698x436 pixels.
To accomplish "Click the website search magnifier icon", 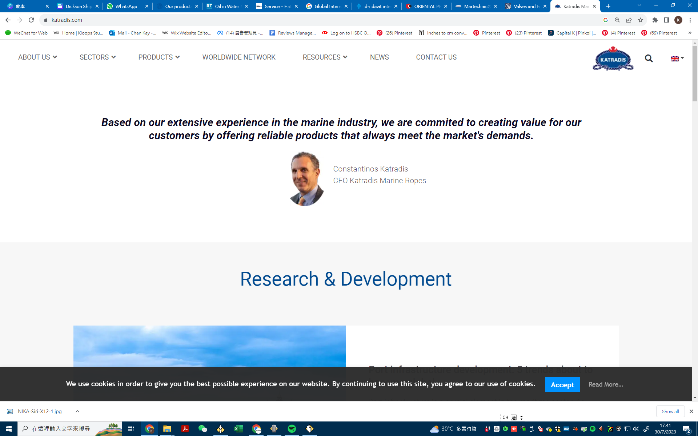I will tap(649, 58).
